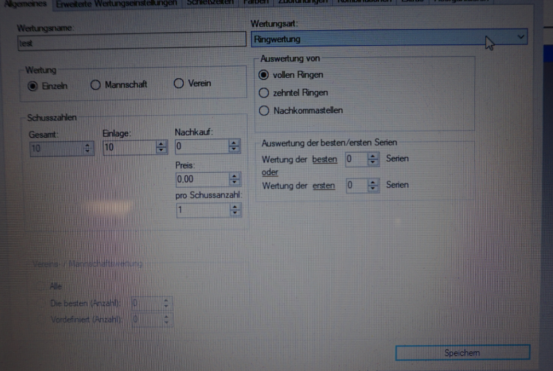Increase the besten Serien count
Screen dimensions: 553x371
373,156
